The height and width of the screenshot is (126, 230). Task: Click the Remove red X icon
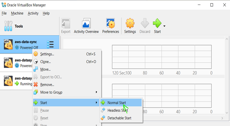click(36, 84)
